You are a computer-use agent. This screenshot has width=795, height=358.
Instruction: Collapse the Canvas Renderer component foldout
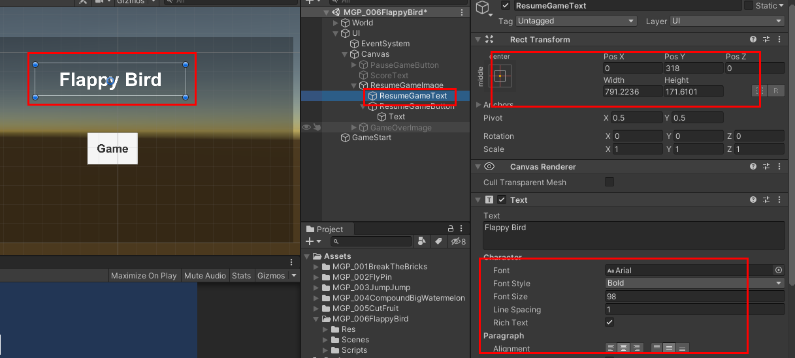click(x=478, y=167)
